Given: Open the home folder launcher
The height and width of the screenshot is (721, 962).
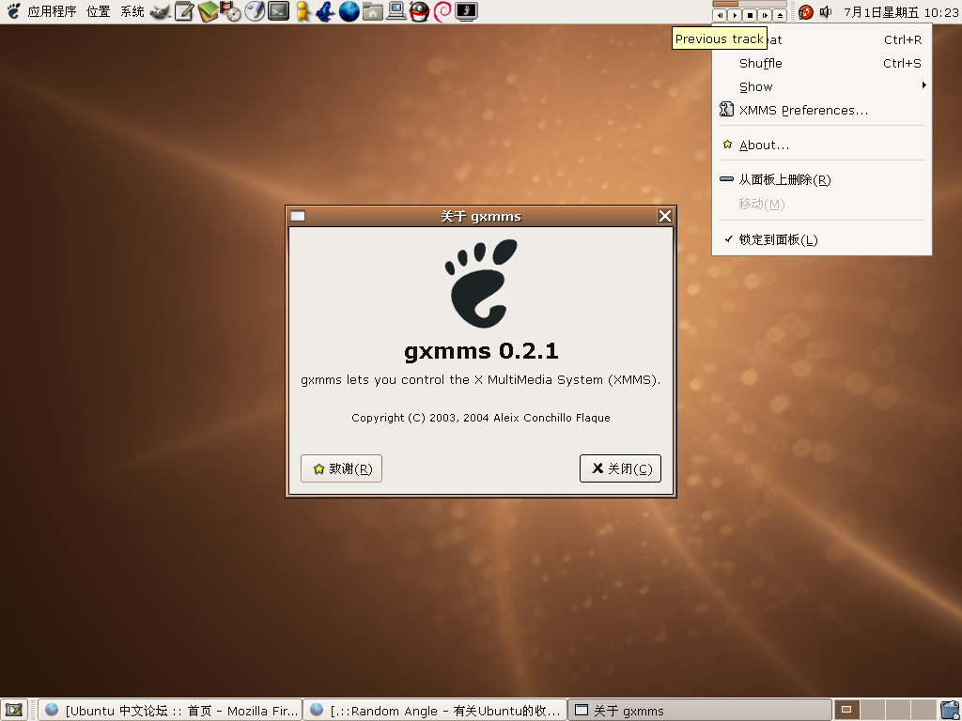Looking at the screenshot, I should click(372, 11).
